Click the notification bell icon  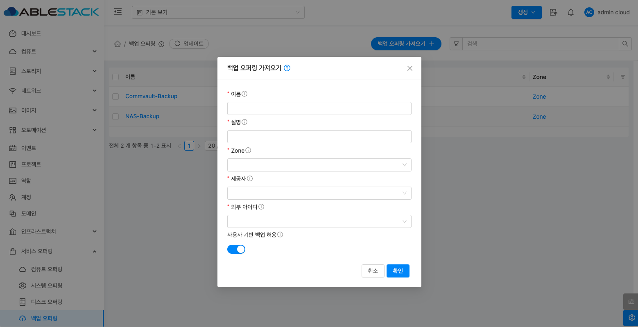(x=570, y=12)
